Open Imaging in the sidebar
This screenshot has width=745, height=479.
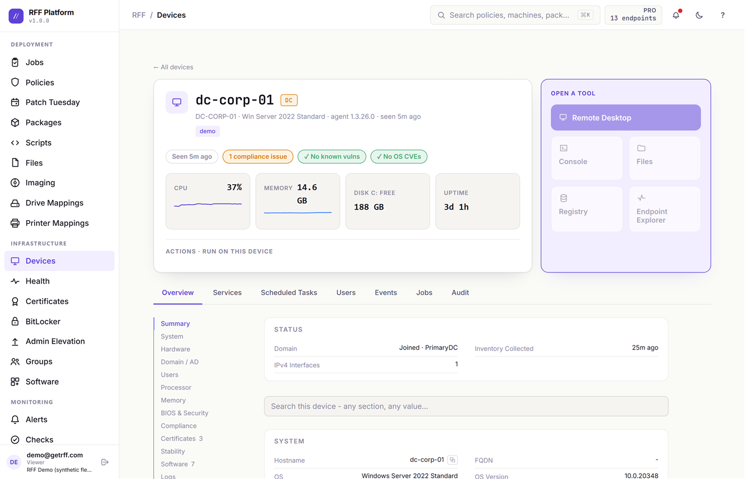tap(60, 183)
